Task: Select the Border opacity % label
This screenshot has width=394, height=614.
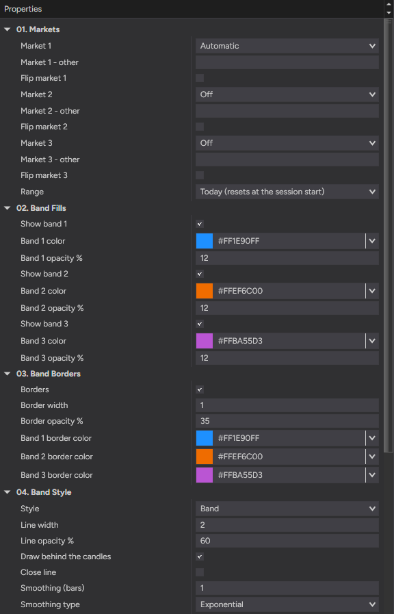Action: point(52,421)
